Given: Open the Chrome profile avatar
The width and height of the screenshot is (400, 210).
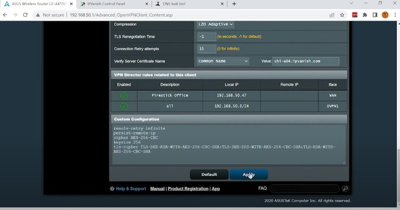Looking at the screenshot, I should [385, 15].
